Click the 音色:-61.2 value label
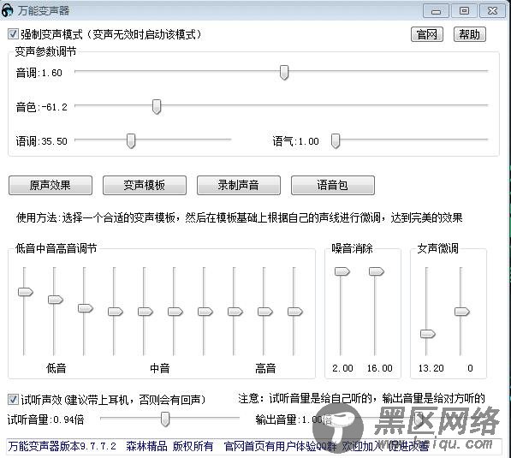 tap(42, 107)
